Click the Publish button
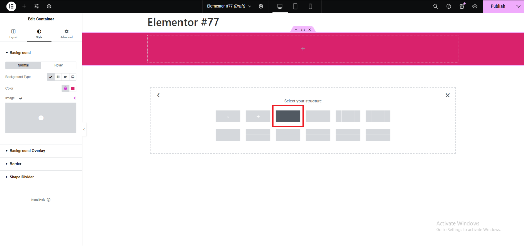This screenshot has height=246, width=524. coord(498,6)
